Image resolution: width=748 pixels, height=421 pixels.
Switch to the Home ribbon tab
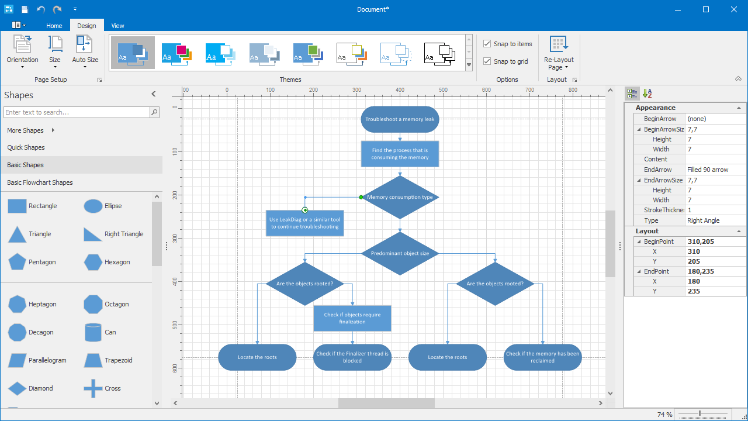click(x=54, y=26)
